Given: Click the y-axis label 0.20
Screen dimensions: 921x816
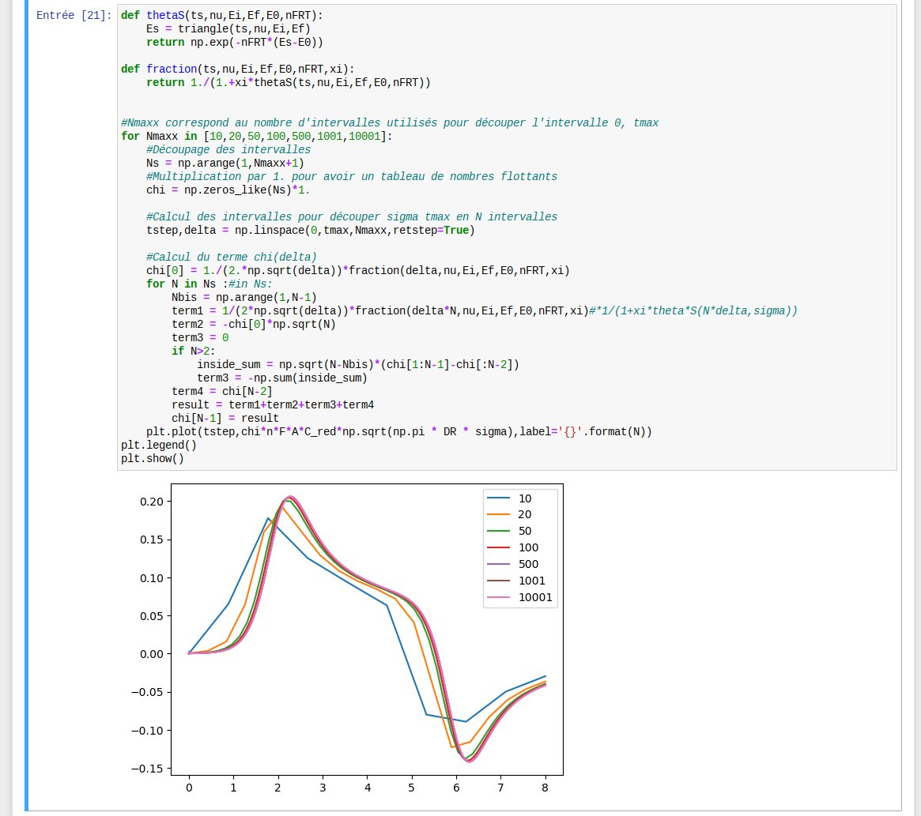Looking at the screenshot, I should [x=152, y=502].
